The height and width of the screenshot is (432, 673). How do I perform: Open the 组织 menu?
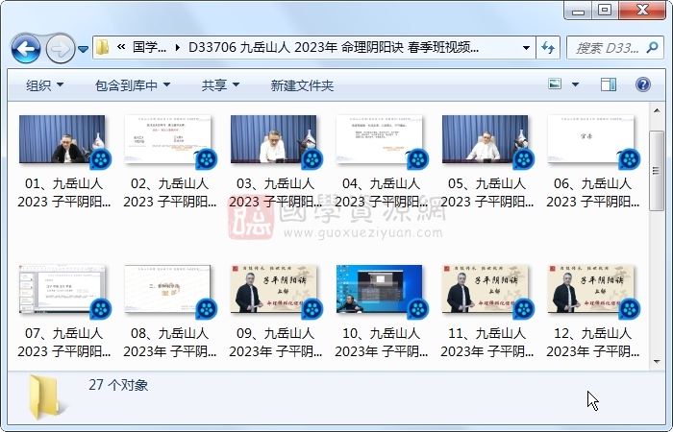click(x=44, y=85)
